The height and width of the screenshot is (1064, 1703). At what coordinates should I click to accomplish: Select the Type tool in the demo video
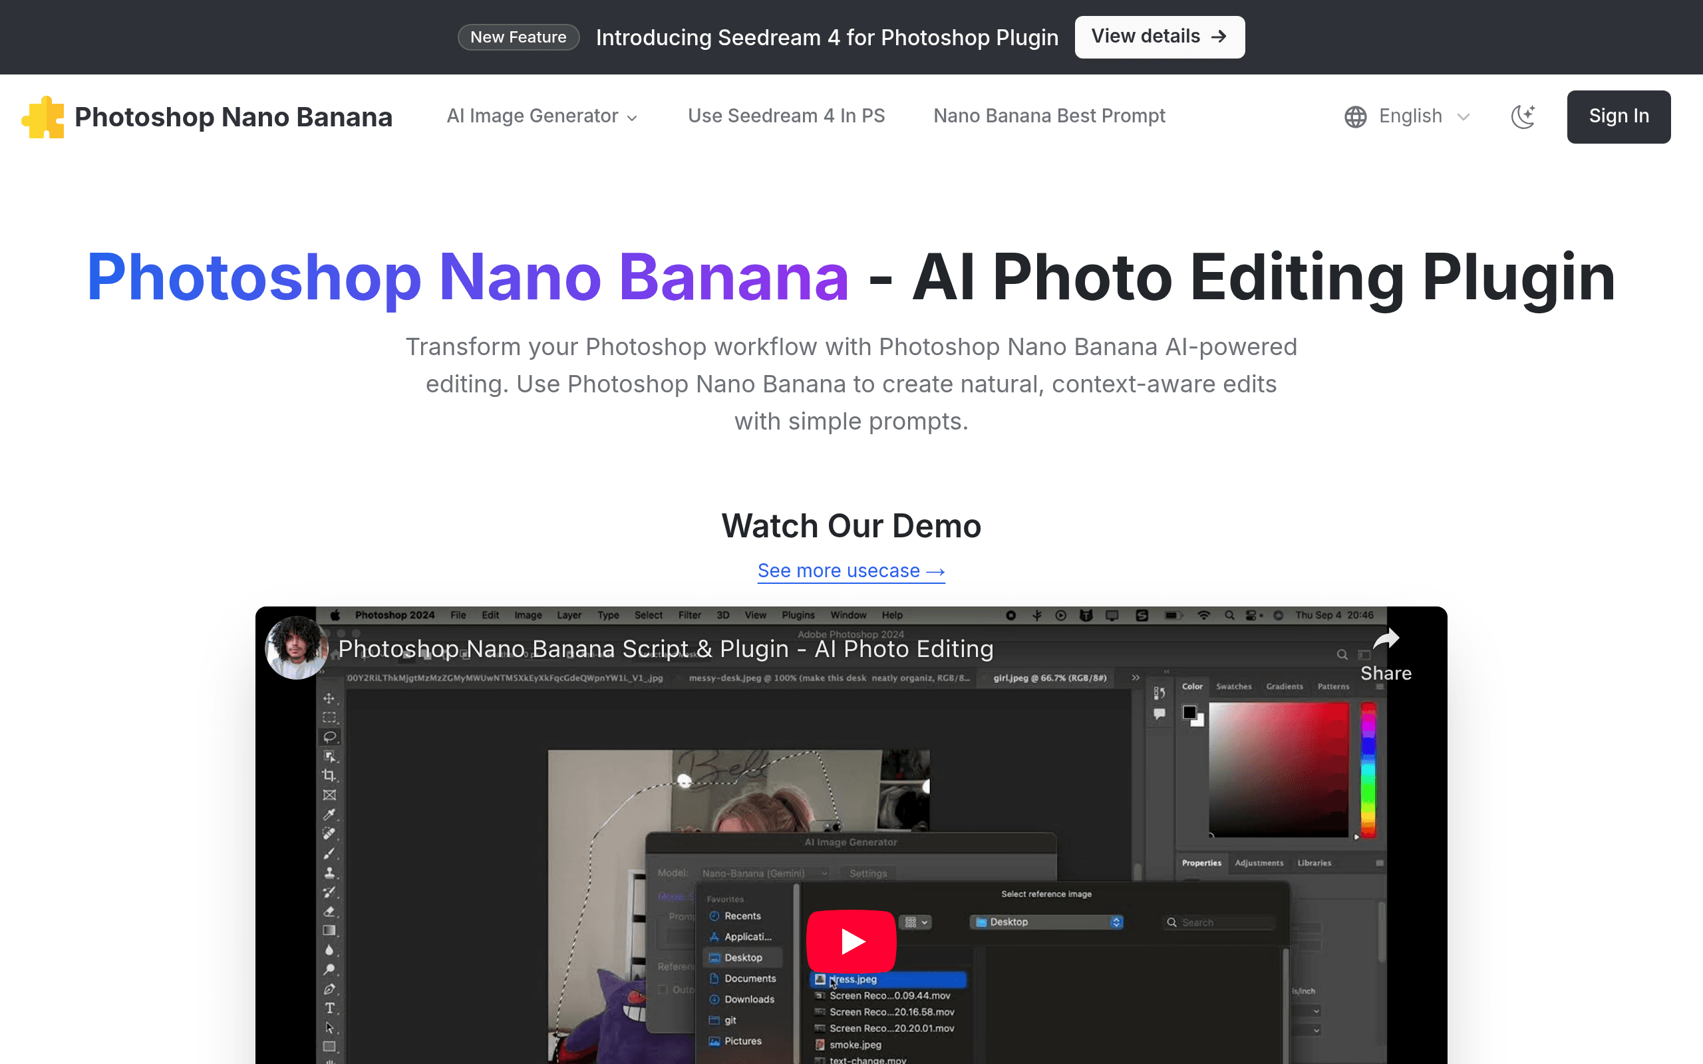click(x=329, y=1007)
